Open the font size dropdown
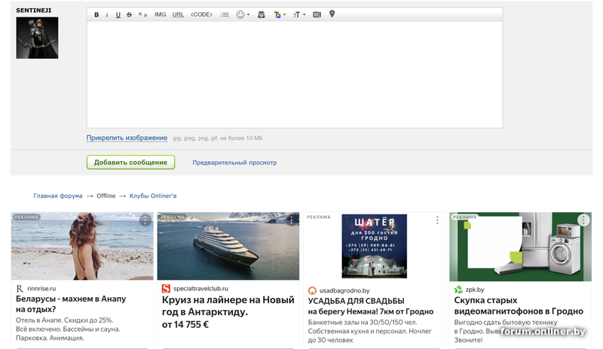The height and width of the screenshot is (349, 603). click(x=299, y=14)
